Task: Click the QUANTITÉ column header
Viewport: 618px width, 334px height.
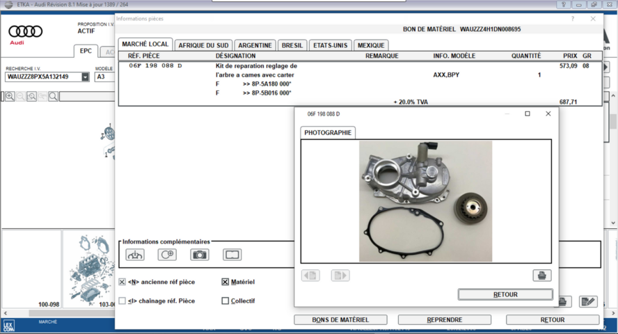Action: click(526, 56)
